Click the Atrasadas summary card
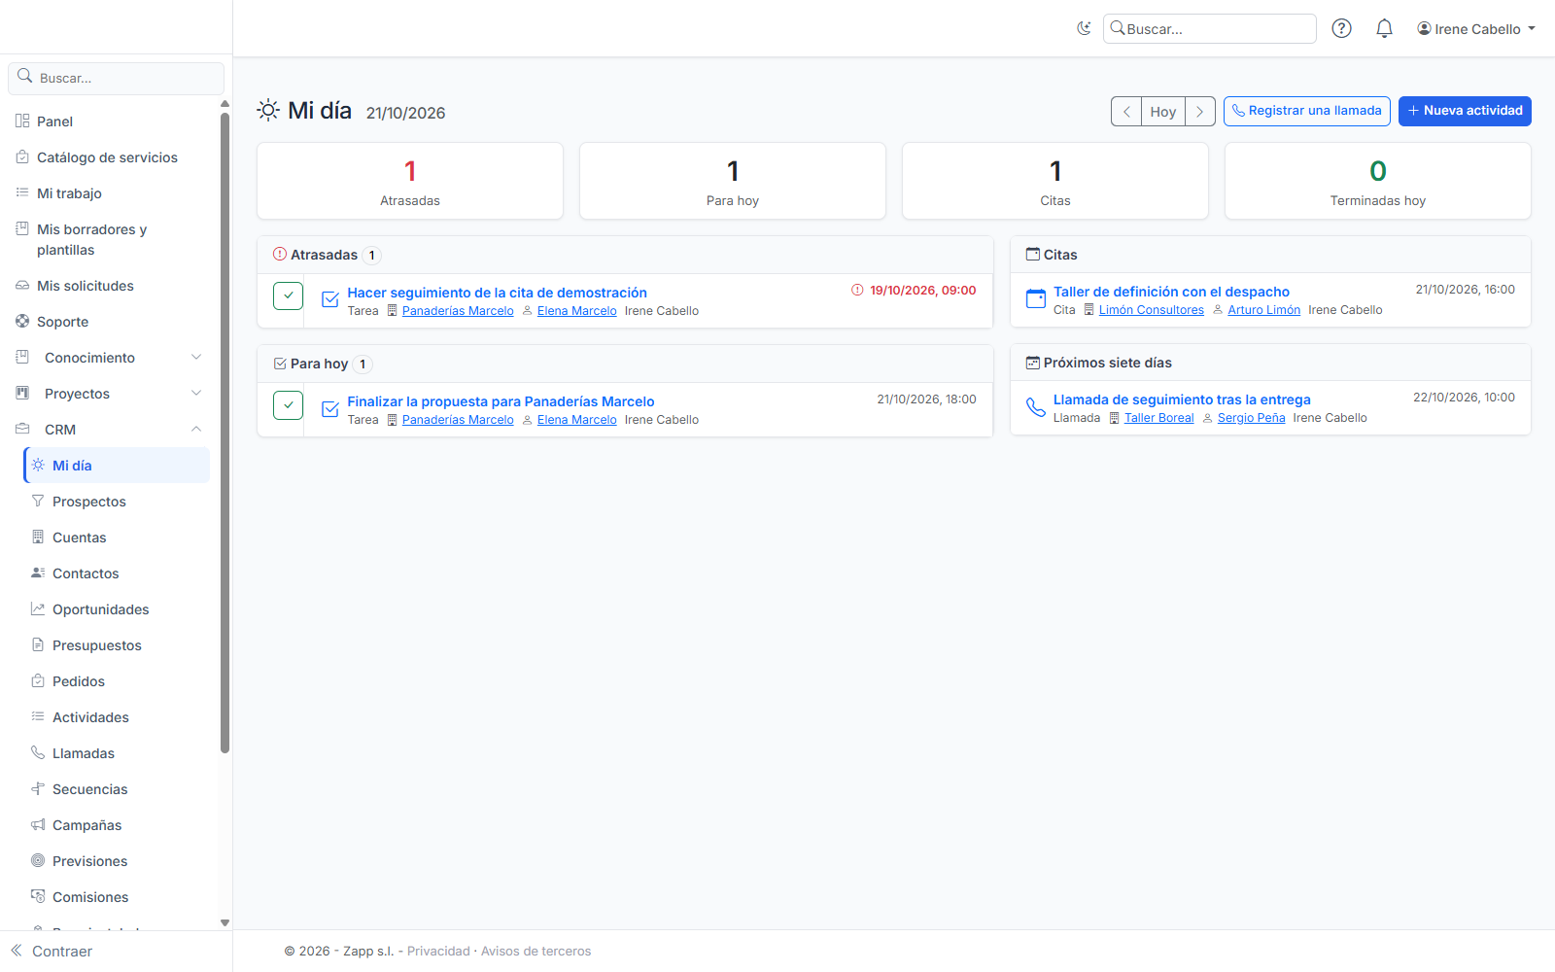Image resolution: width=1555 pixels, height=972 pixels. [x=410, y=181]
